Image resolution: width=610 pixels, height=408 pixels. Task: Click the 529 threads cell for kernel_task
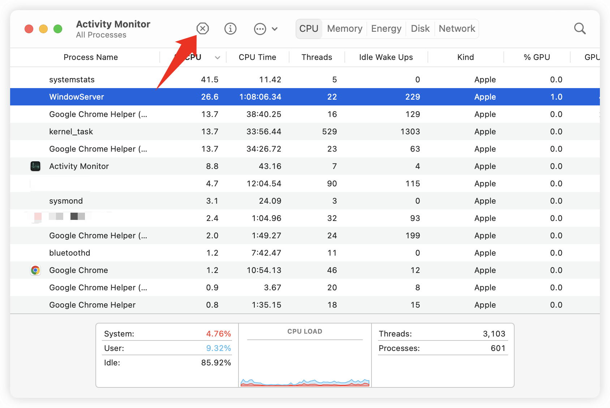pyautogui.click(x=330, y=131)
